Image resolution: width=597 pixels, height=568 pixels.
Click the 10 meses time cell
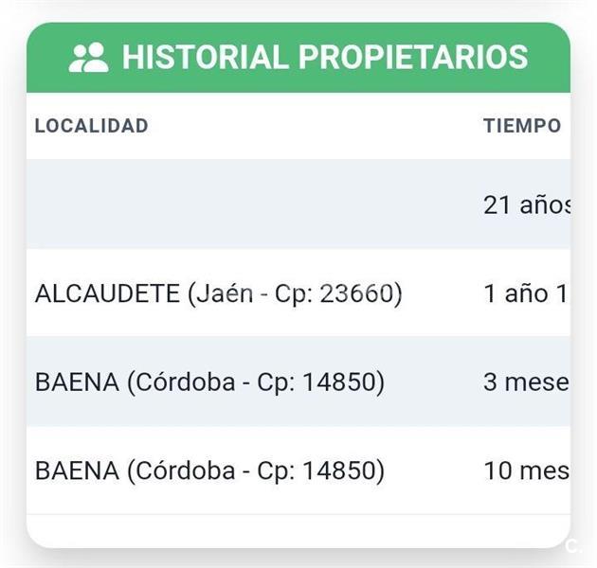tap(527, 470)
